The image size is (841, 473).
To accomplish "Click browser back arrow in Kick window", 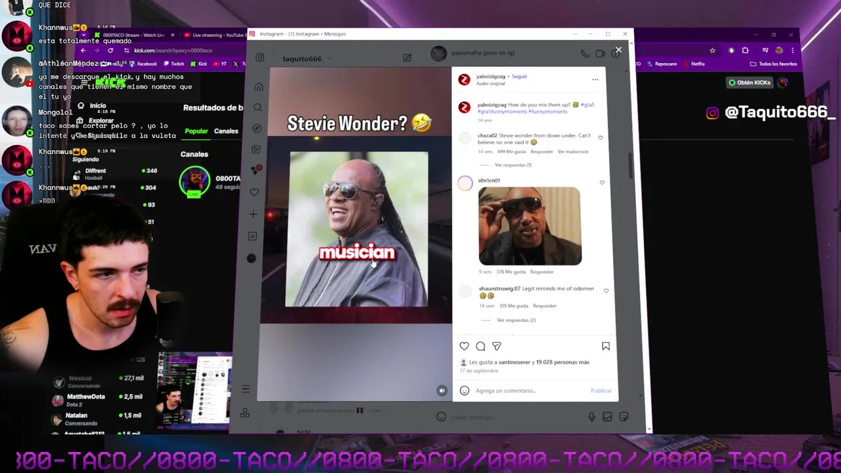I will 83,51.
